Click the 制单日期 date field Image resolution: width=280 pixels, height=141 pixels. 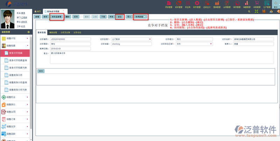point(70,49)
